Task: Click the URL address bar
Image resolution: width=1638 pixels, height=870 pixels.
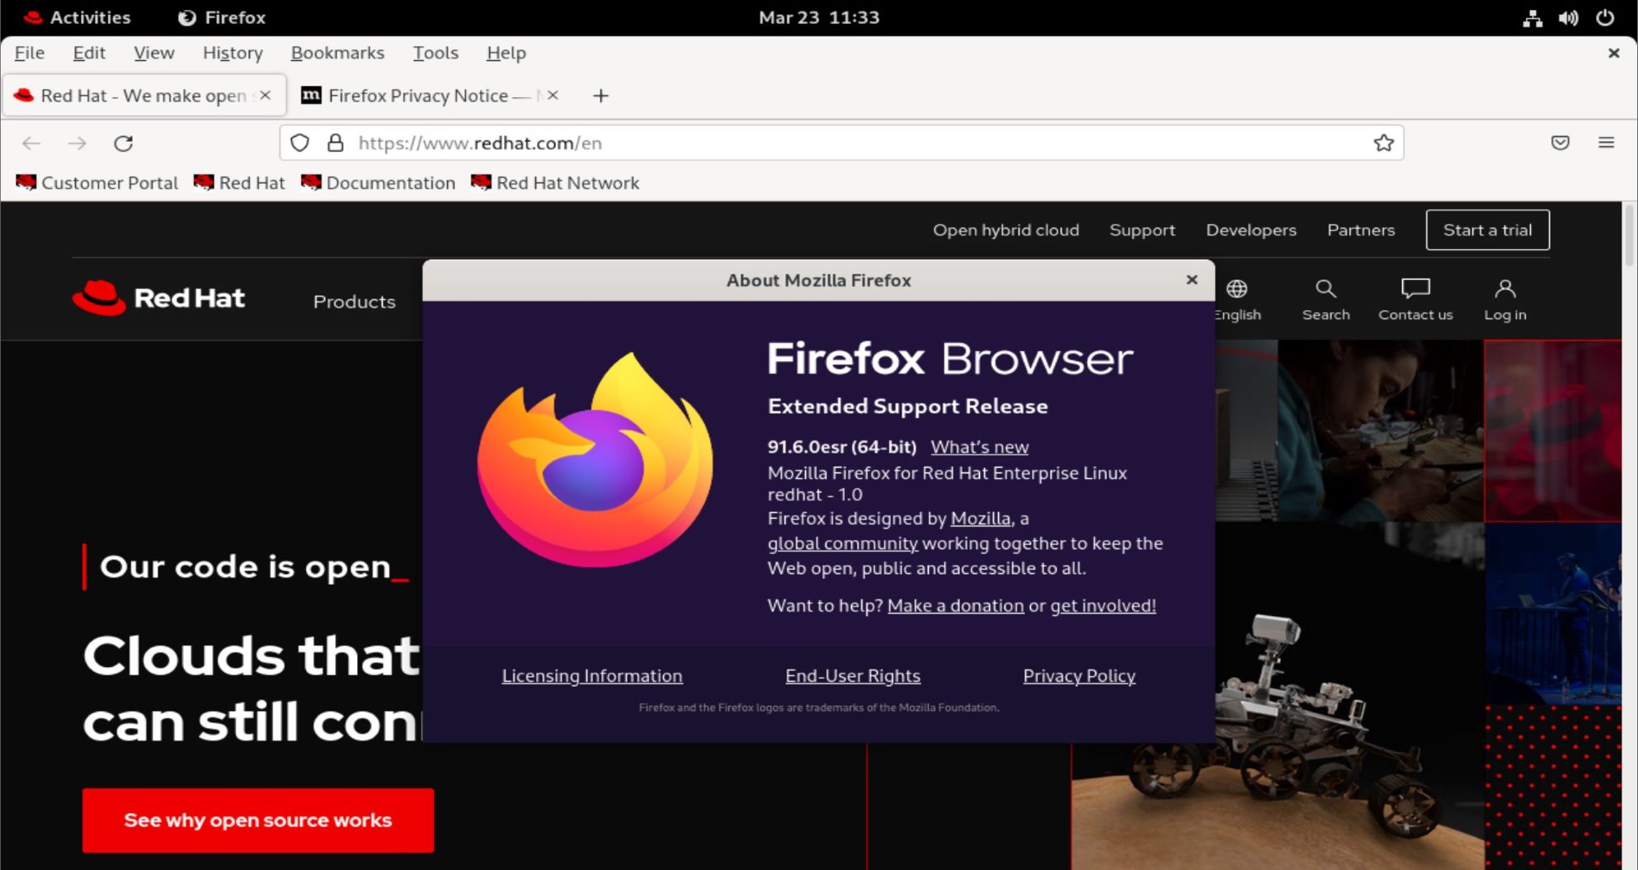Action: [841, 143]
